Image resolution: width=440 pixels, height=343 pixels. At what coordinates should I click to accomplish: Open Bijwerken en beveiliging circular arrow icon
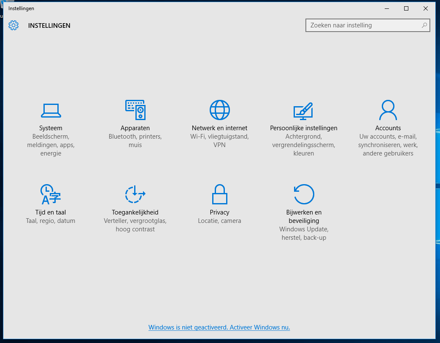304,194
